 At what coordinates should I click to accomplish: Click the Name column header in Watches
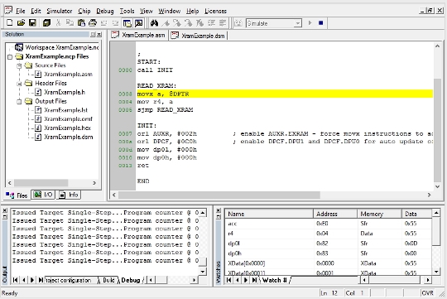click(x=269, y=214)
